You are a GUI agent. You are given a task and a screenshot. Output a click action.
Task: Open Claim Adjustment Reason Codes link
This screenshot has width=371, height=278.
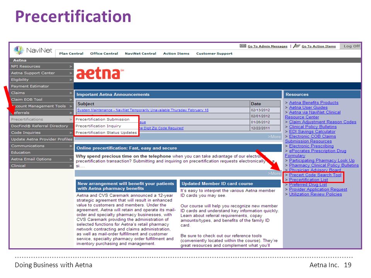click(322, 122)
